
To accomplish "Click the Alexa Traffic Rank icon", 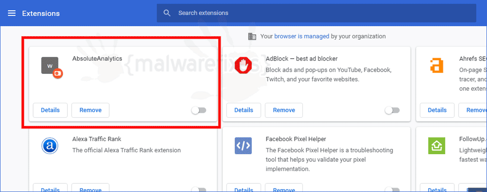I will [50, 146].
